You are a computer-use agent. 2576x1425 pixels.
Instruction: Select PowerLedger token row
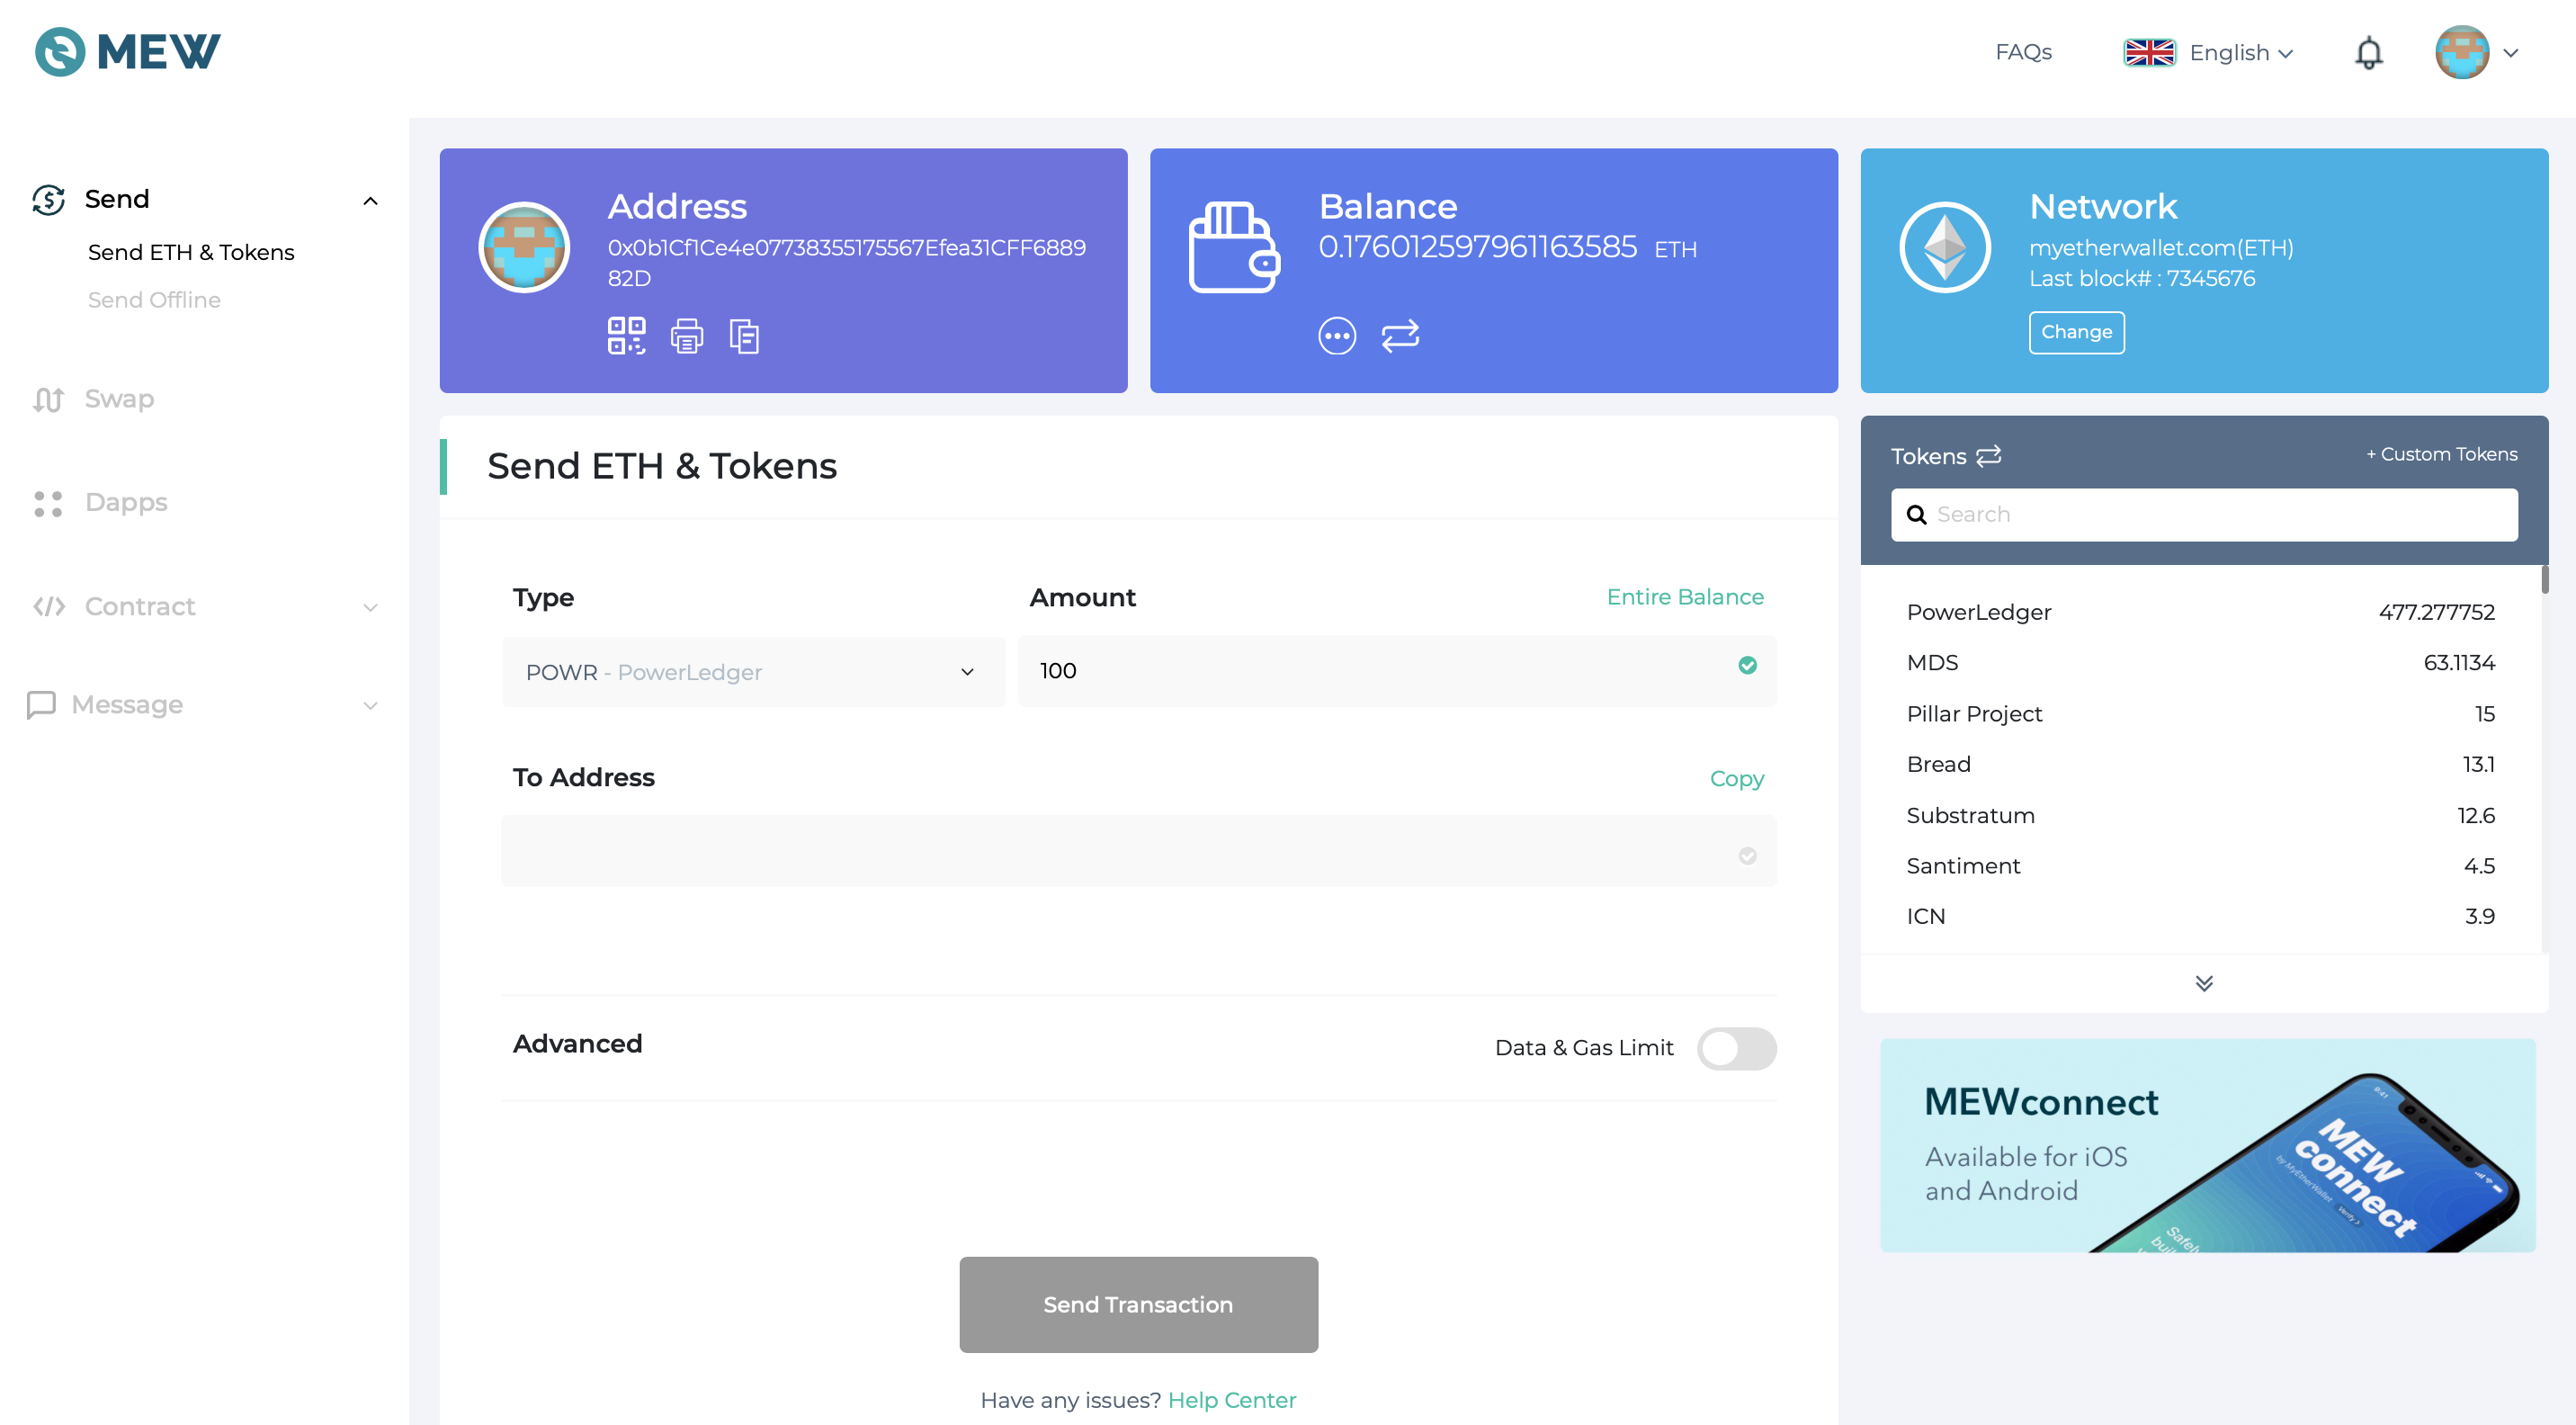tap(2200, 612)
